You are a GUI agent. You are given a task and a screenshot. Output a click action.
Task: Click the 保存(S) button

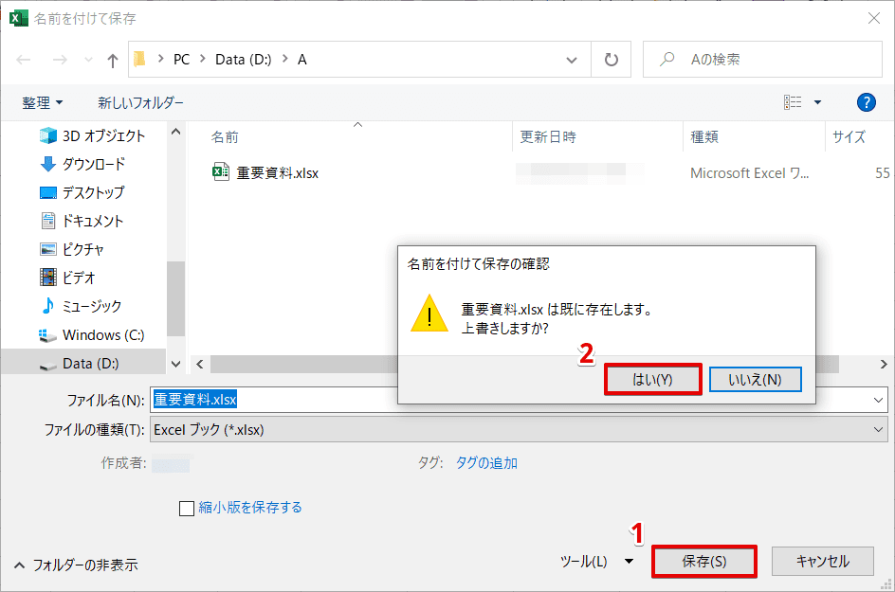click(704, 561)
